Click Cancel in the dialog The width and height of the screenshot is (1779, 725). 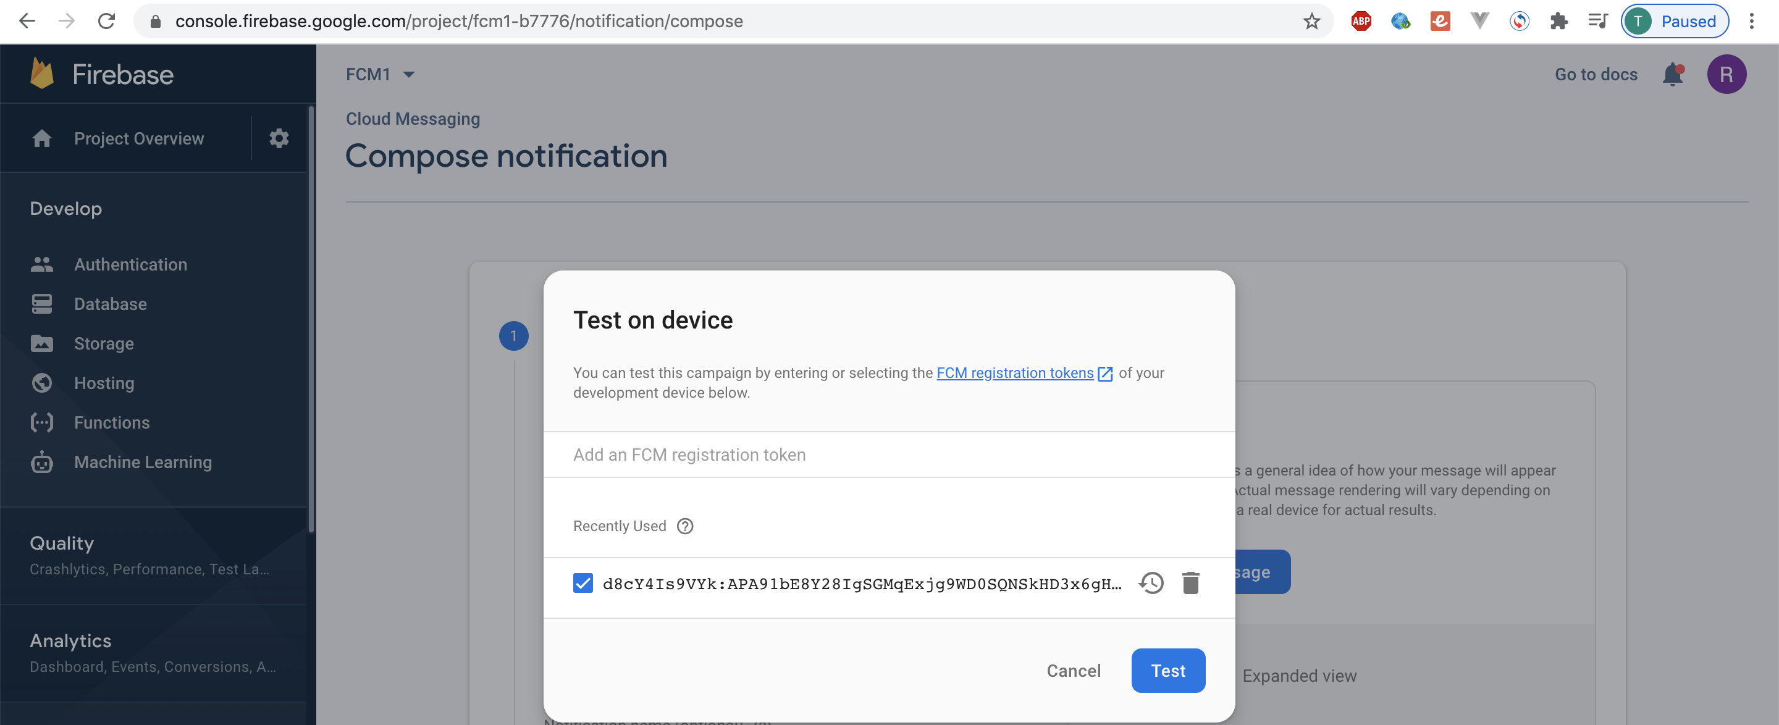(1073, 671)
